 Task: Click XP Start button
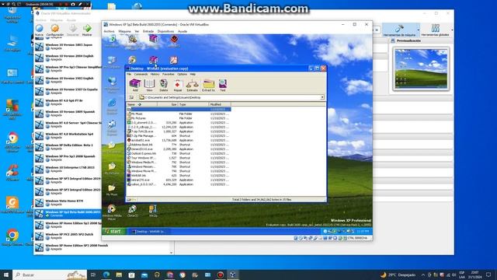(114, 232)
